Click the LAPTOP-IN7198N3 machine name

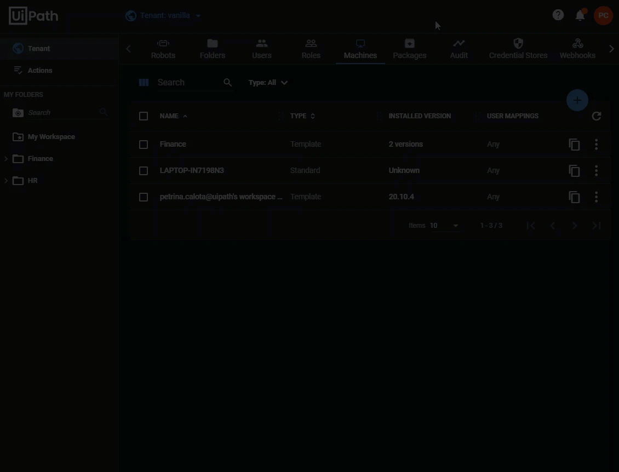tap(192, 170)
